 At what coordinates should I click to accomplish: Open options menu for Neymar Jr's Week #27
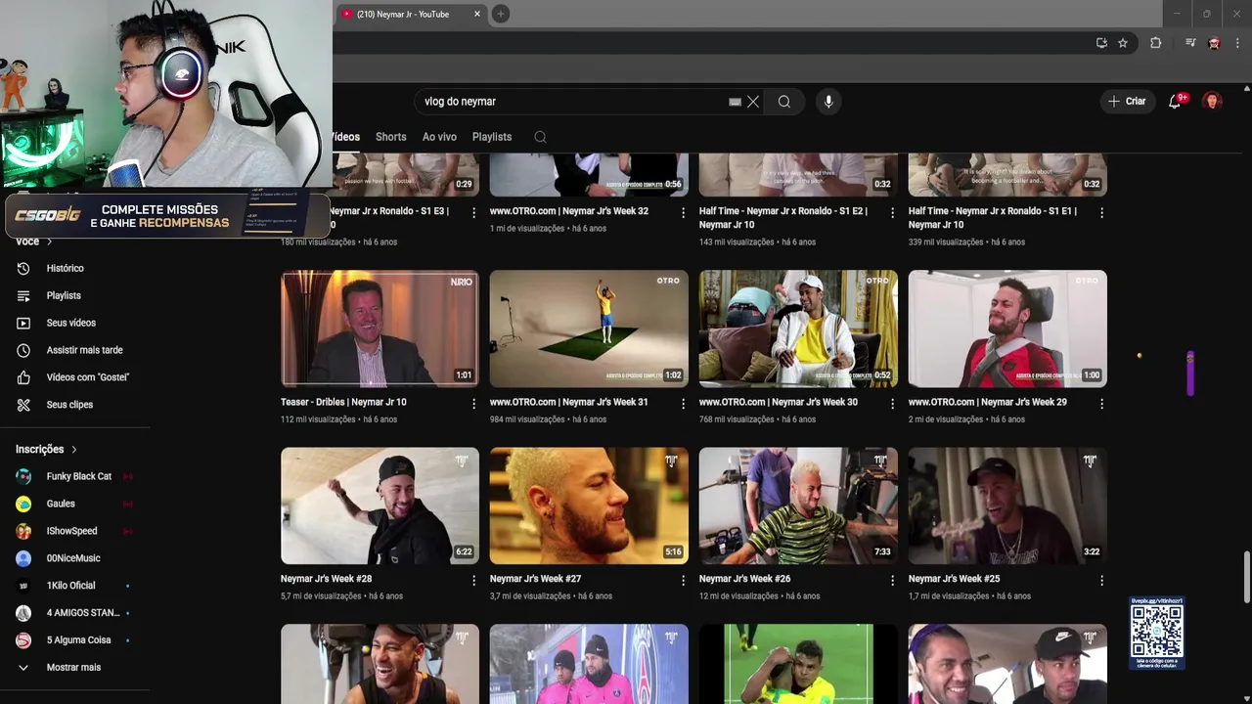(x=683, y=580)
